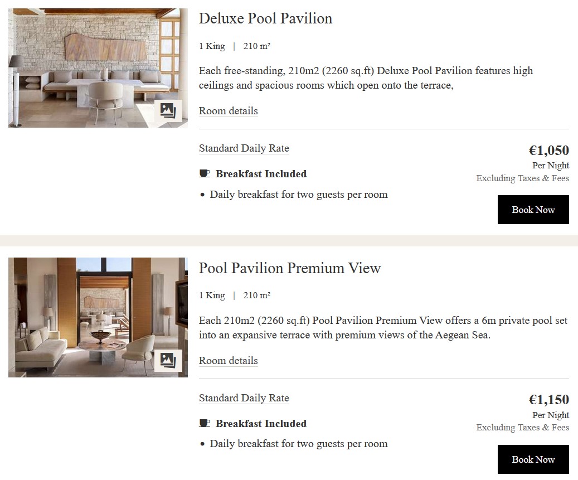Book the Deluxe Pool Pavilion at €1,050
Viewport: 578px width, 480px height.
pyautogui.click(x=533, y=210)
